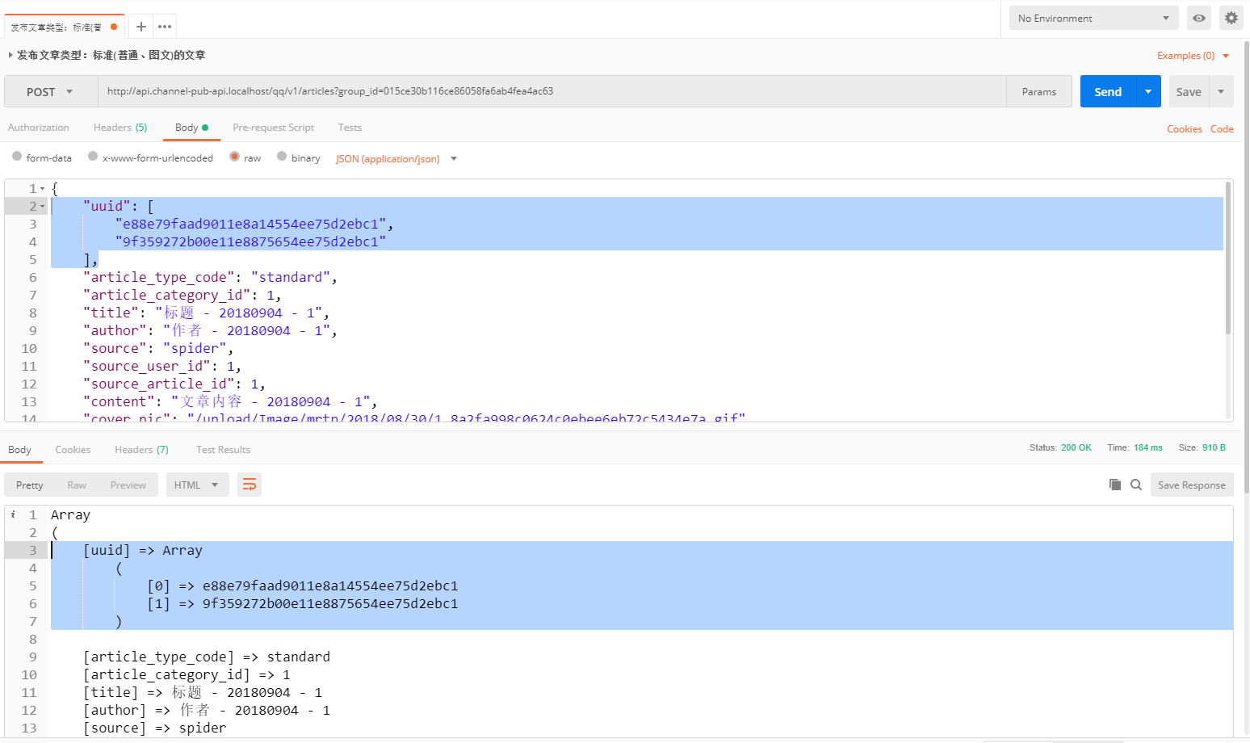Screen dimensions: 1250x743
Task: Open JSON (application/json) content type dropdown
Action: pyautogui.click(x=396, y=159)
